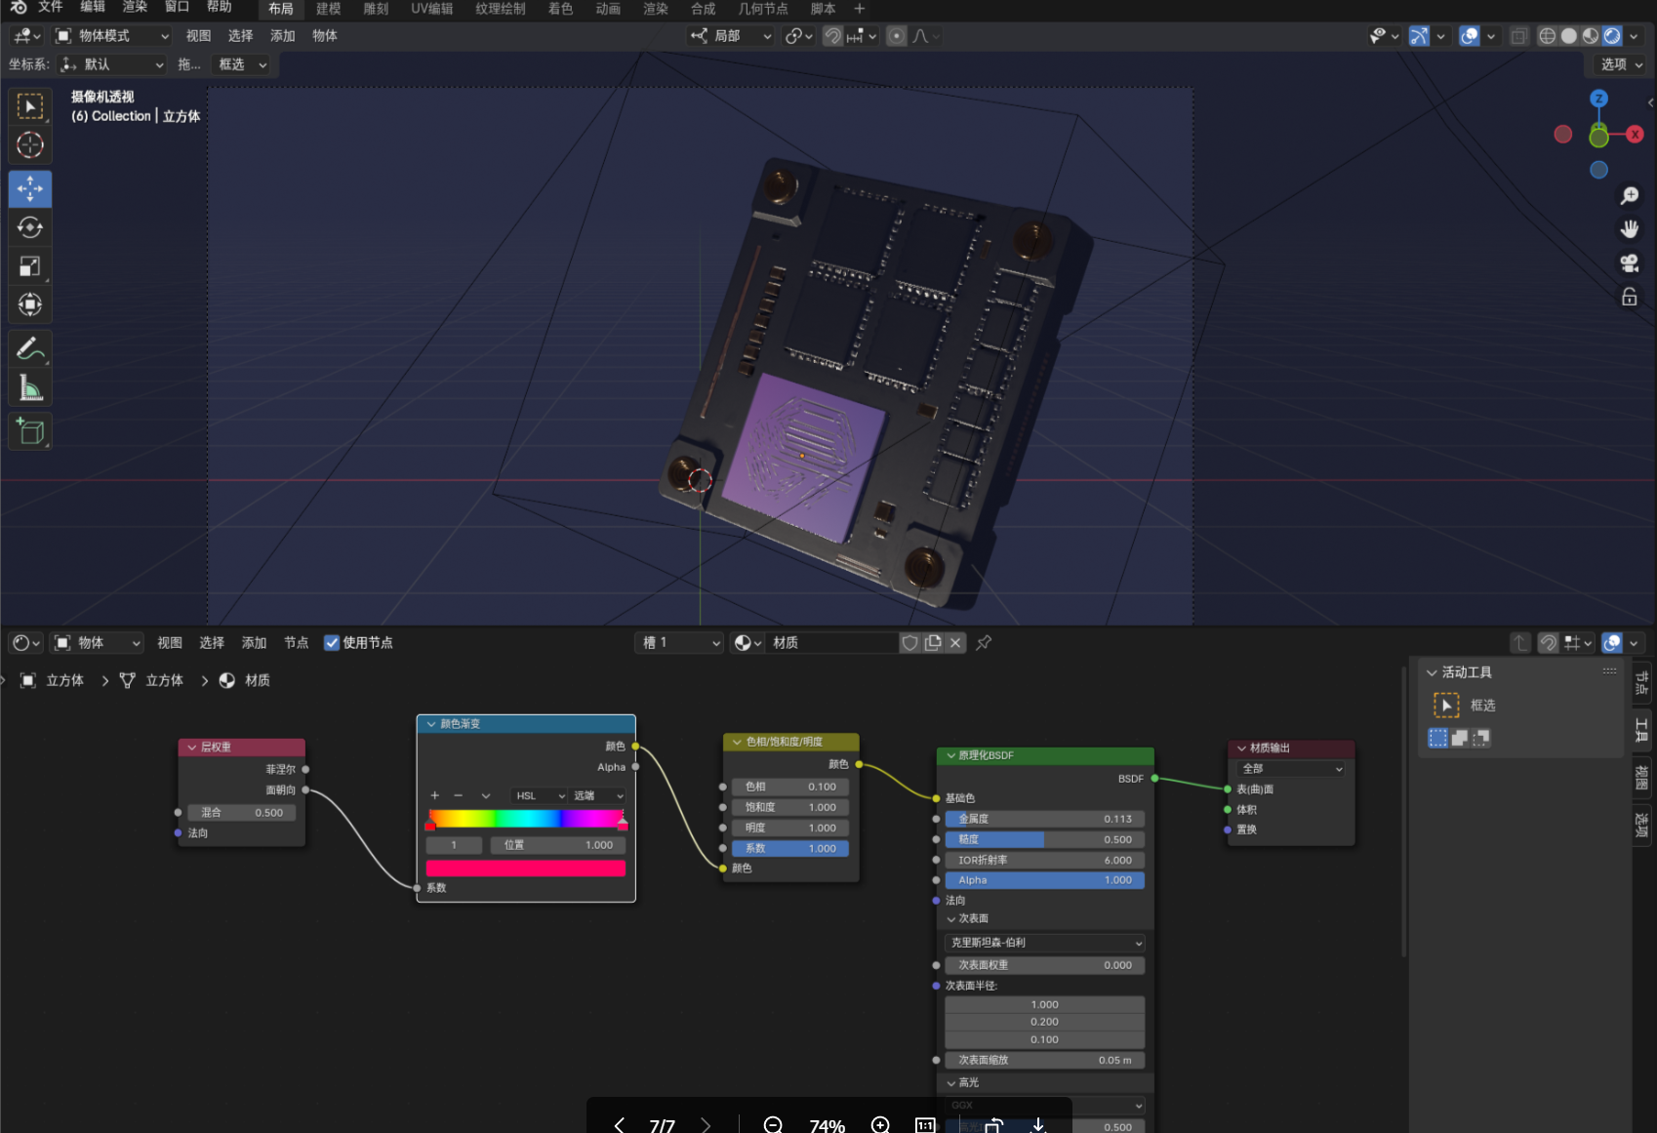Open the Material Output target All dropdown
The width and height of the screenshot is (1657, 1133).
click(1290, 769)
